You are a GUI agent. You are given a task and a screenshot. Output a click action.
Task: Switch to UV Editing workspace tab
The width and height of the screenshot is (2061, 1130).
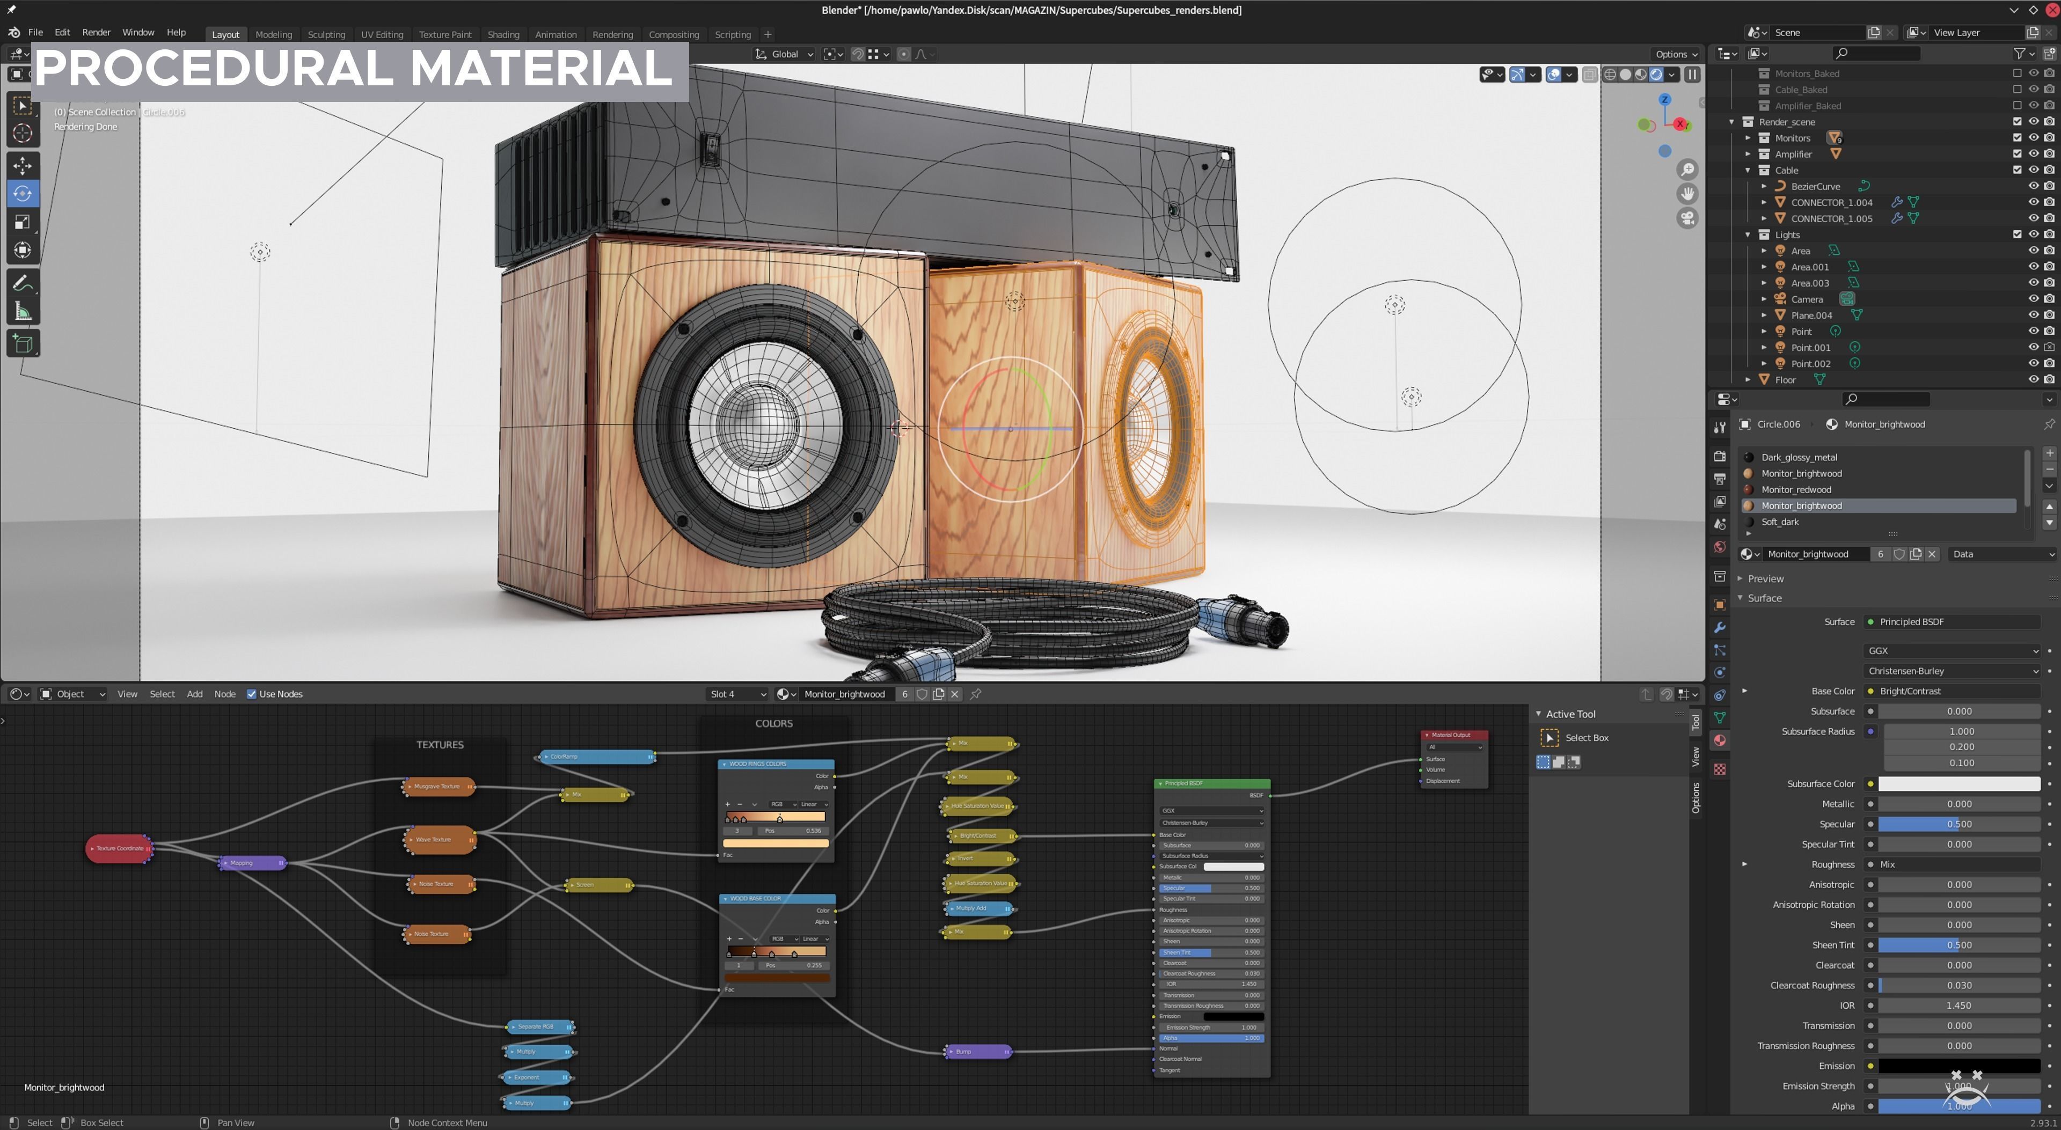tap(382, 34)
